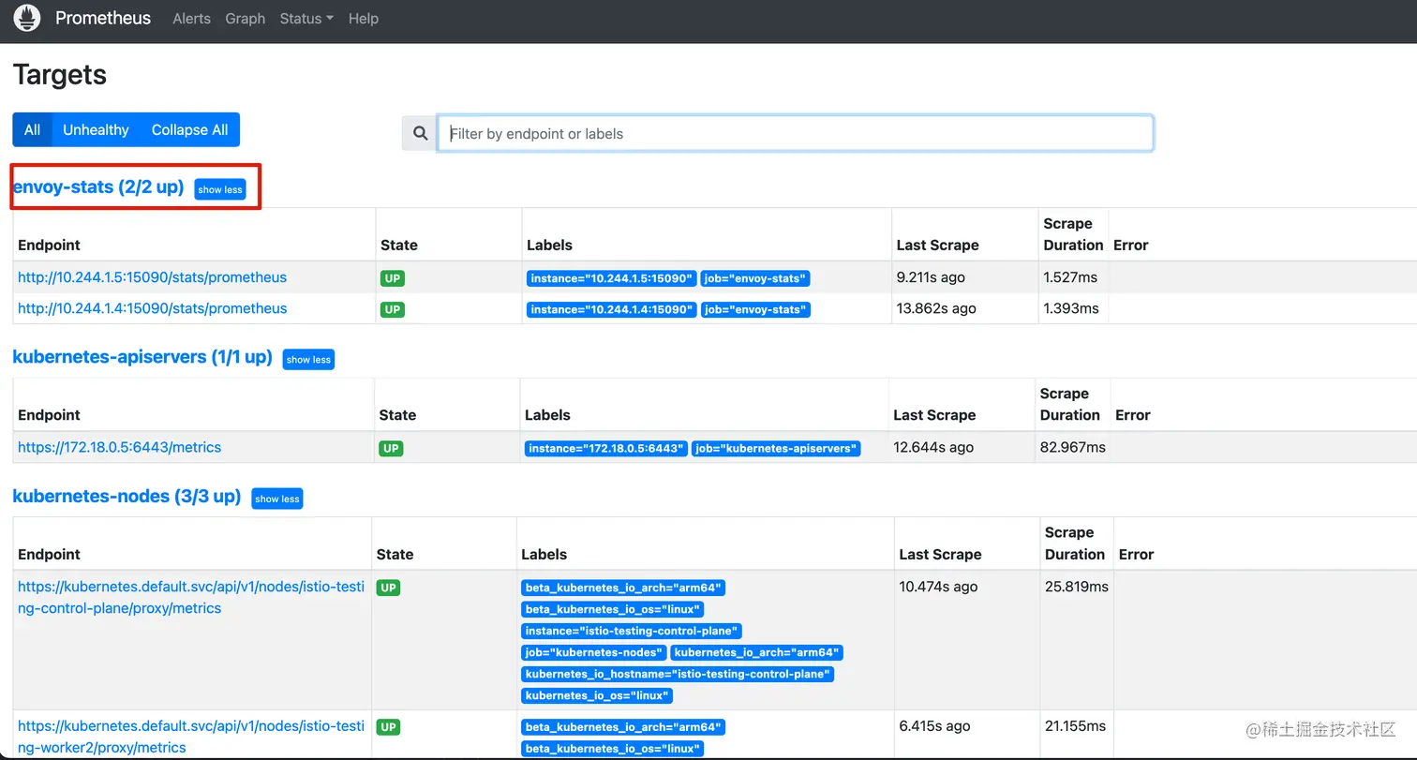Open the 10.244.1.5:15090 stats endpoint link

pos(153,277)
